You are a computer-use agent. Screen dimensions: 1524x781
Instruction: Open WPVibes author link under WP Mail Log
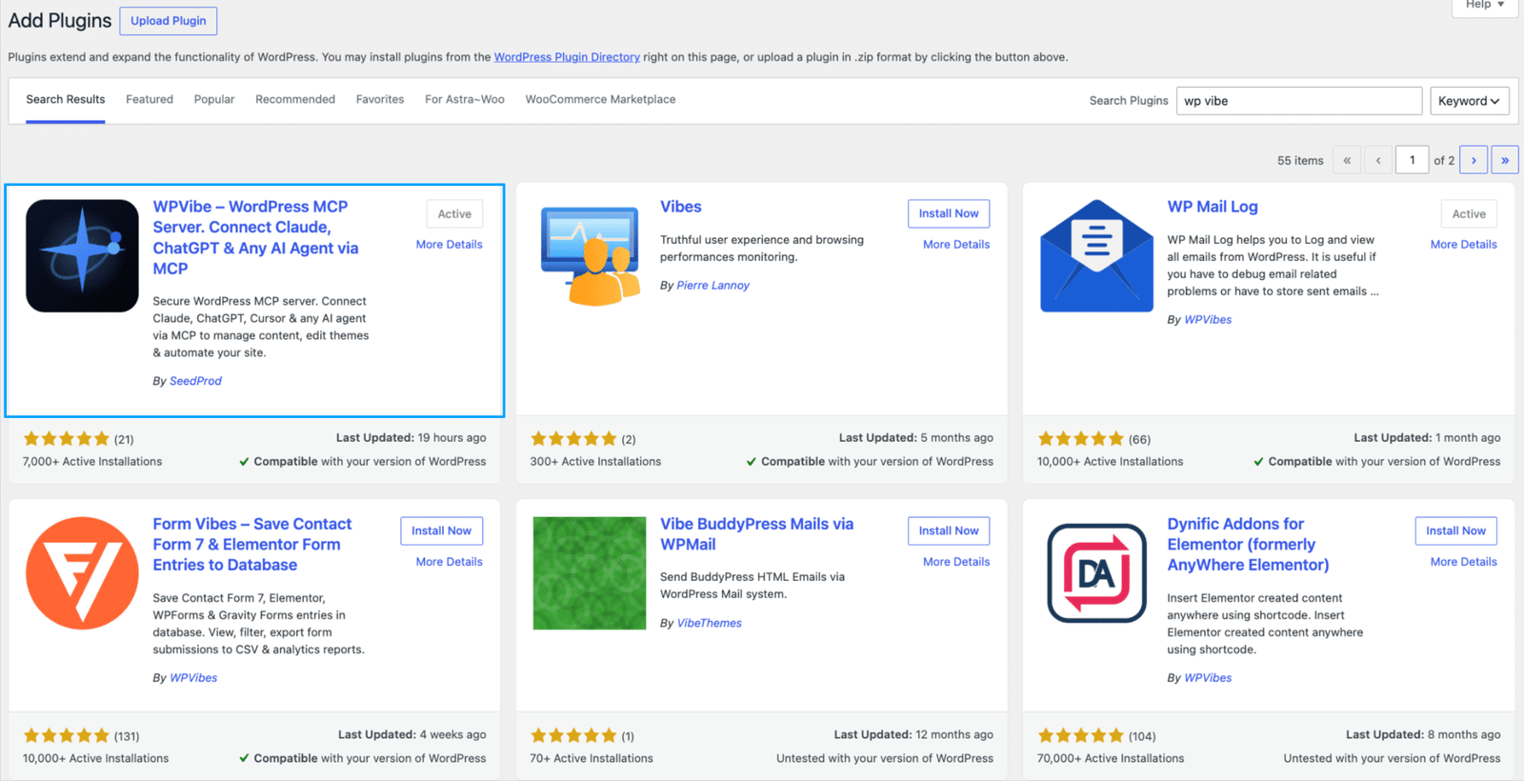pyautogui.click(x=1208, y=320)
